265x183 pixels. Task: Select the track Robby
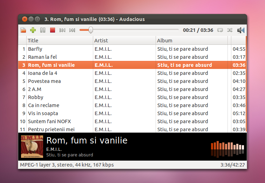[132, 97]
